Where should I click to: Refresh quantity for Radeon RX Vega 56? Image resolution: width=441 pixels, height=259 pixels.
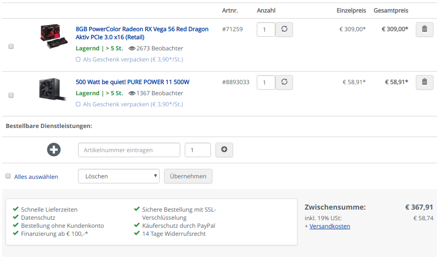[284, 29]
